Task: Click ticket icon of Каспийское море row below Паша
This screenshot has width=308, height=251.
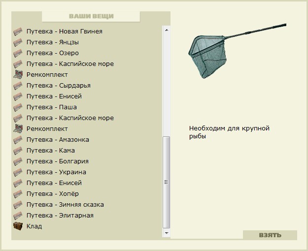Action: tap(18, 118)
